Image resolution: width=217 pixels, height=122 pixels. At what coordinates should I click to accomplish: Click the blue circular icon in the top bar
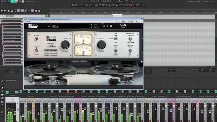tap(23, 1)
